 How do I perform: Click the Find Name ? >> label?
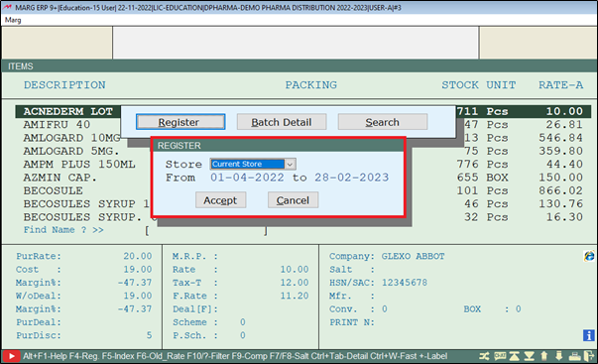[x=63, y=230]
